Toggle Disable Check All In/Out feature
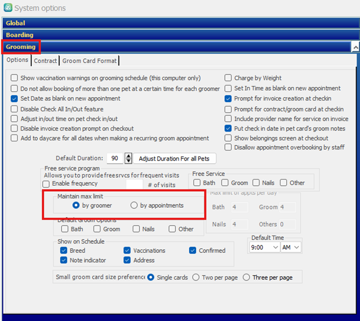 (14, 109)
